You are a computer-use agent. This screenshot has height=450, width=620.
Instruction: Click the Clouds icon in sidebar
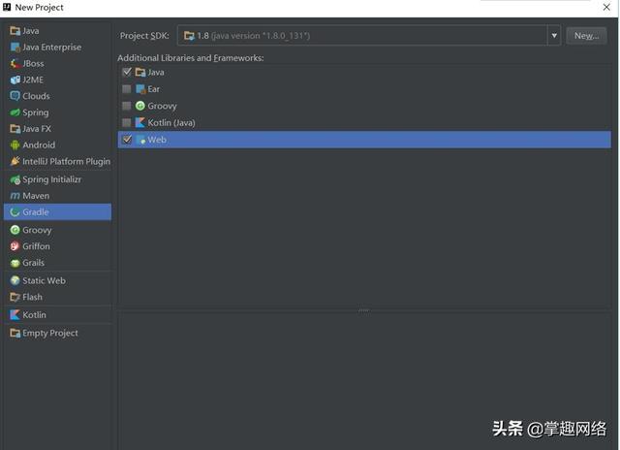click(15, 96)
